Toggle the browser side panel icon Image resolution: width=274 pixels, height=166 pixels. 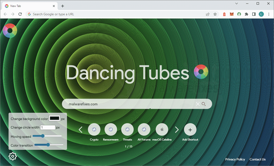point(254,14)
